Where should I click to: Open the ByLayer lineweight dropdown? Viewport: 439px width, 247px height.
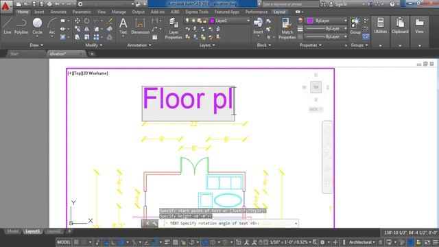[x=326, y=29]
